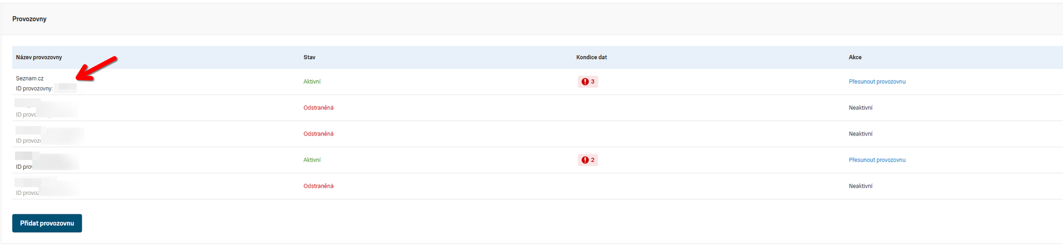Image resolution: width=1063 pixels, height=246 pixels.
Task: Click the 'Provozovny' section heading
Action: pos(29,19)
